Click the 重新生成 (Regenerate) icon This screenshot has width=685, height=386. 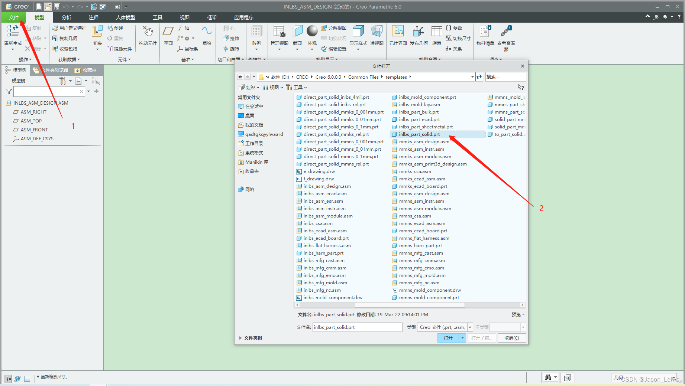[x=13, y=32]
